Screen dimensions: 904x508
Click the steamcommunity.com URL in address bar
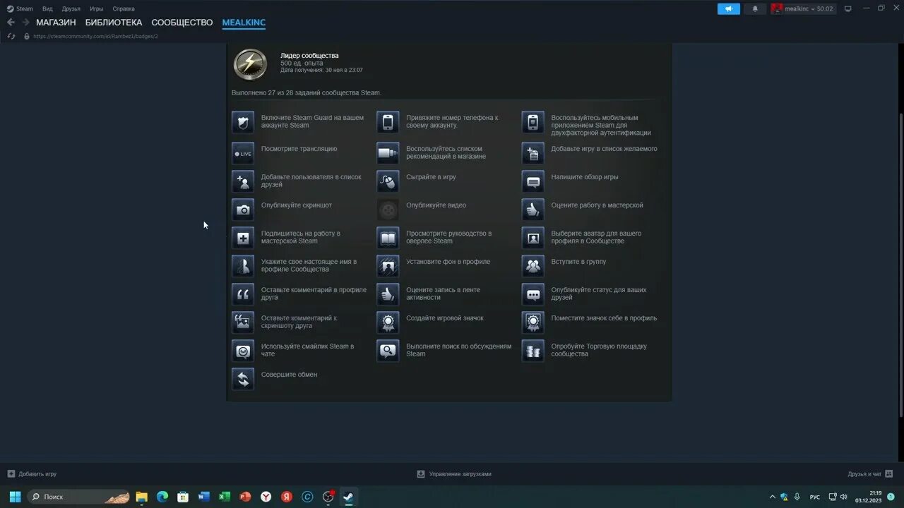tap(95, 36)
